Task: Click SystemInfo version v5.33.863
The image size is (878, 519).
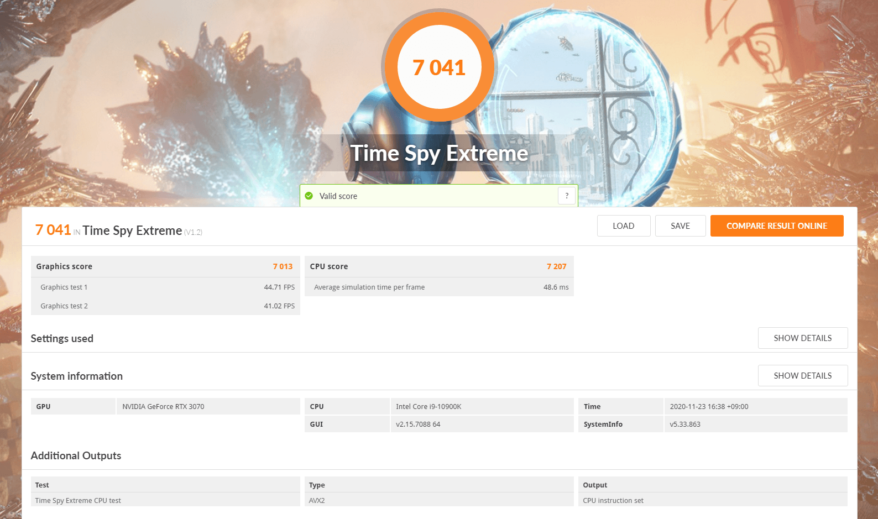Action: [756, 424]
